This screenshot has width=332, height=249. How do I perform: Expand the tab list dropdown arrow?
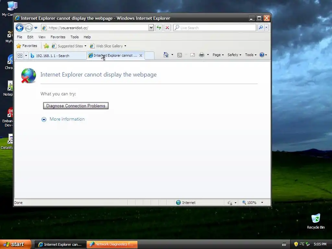click(26, 56)
